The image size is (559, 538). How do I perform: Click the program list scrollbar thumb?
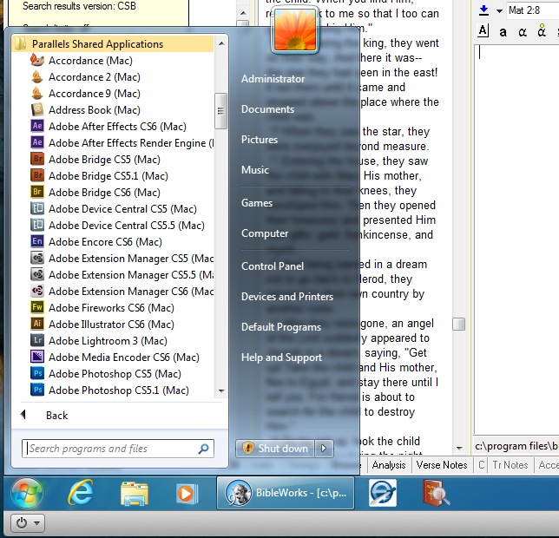point(220,111)
